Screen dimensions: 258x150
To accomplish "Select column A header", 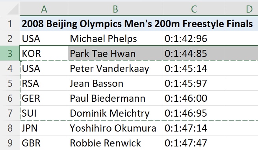I will coord(44,9).
